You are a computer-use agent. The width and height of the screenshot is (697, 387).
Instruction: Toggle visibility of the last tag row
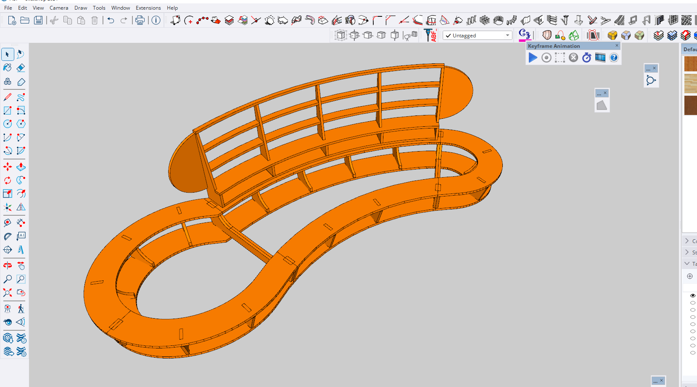tap(692, 353)
